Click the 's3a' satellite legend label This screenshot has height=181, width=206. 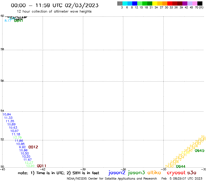(x=192, y=173)
